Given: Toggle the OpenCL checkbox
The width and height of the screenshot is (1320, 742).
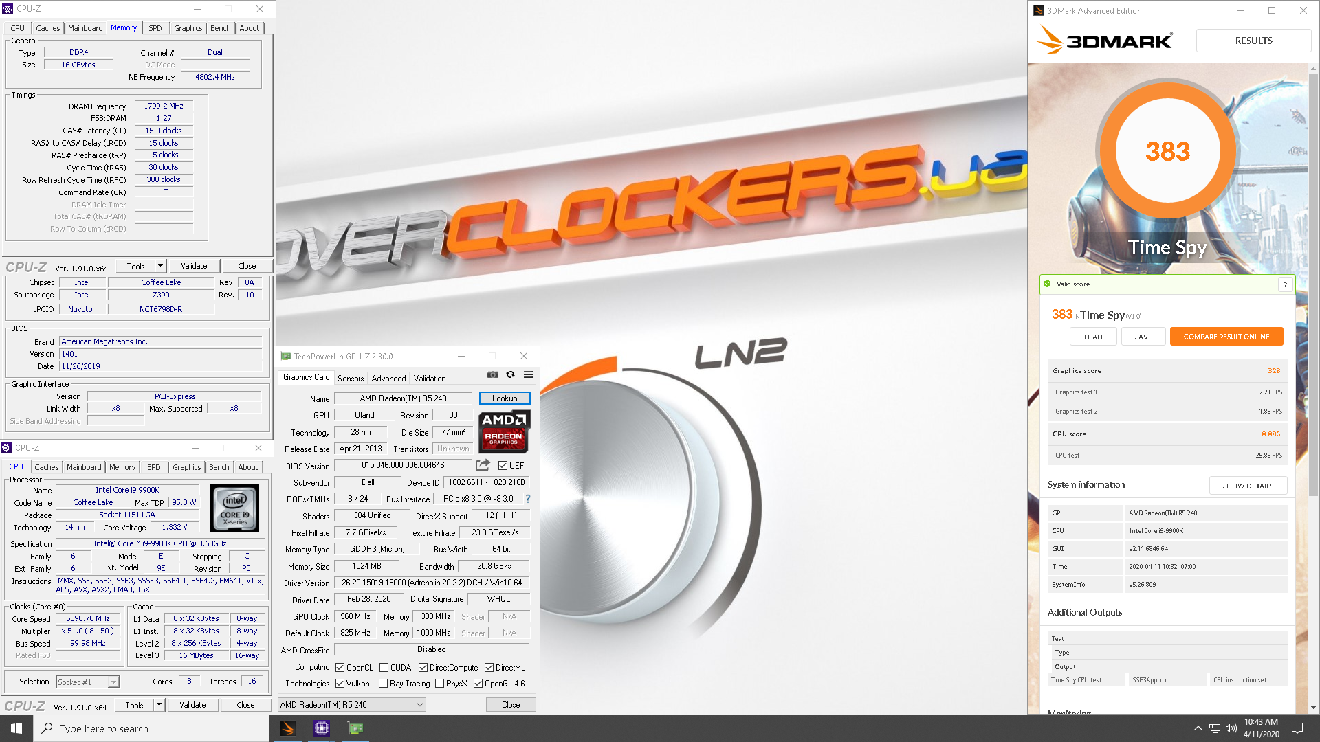Looking at the screenshot, I should tap(340, 668).
